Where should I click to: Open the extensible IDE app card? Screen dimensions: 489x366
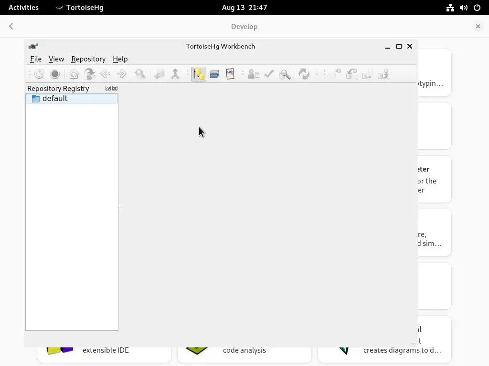pyautogui.click(x=104, y=355)
